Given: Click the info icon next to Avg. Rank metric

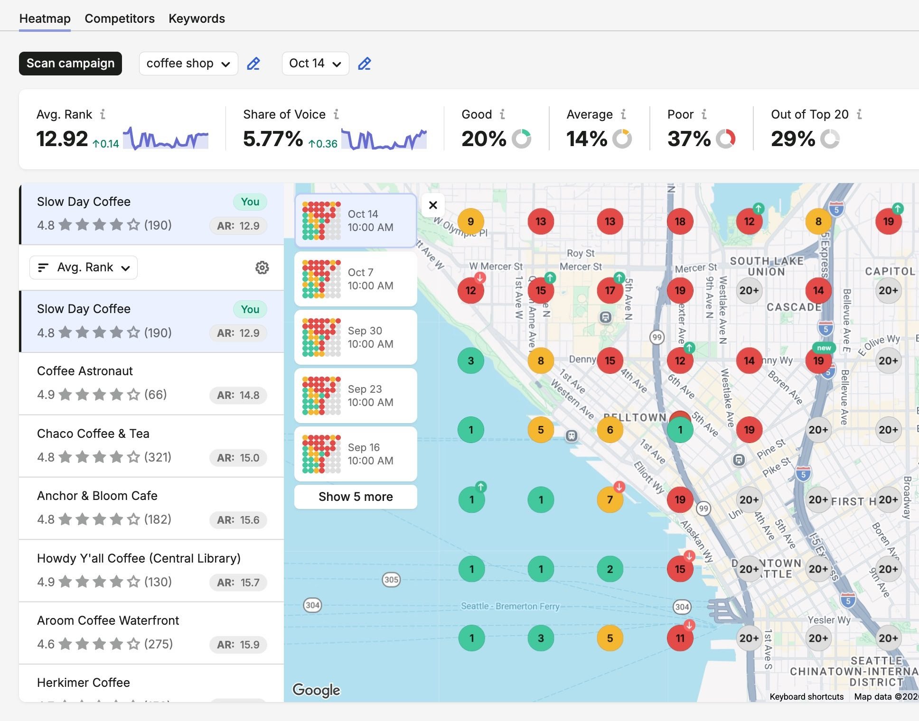Looking at the screenshot, I should coord(103,114).
